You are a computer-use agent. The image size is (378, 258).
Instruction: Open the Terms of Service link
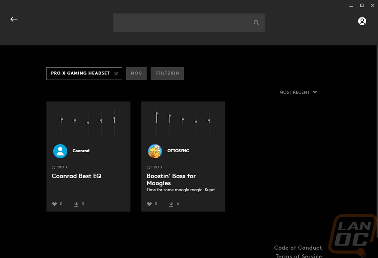point(299,256)
